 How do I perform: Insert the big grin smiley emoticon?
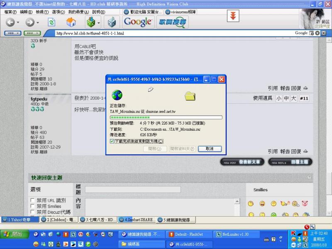262,203
